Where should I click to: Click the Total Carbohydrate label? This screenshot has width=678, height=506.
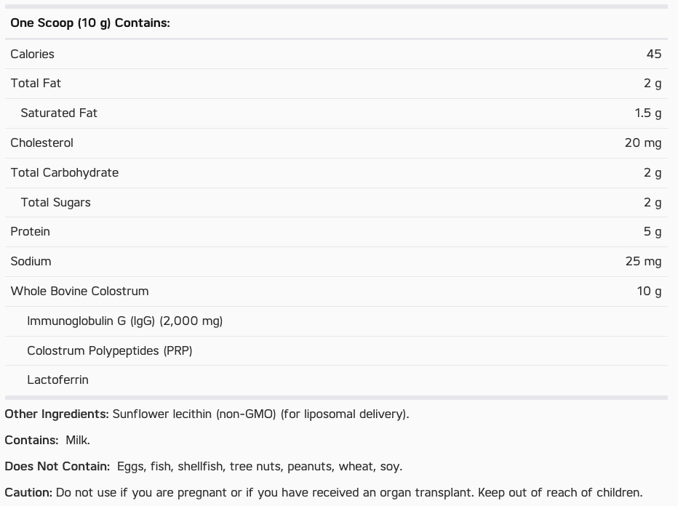pos(65,172)
